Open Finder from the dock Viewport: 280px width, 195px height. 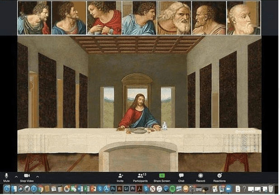point(14,189)
